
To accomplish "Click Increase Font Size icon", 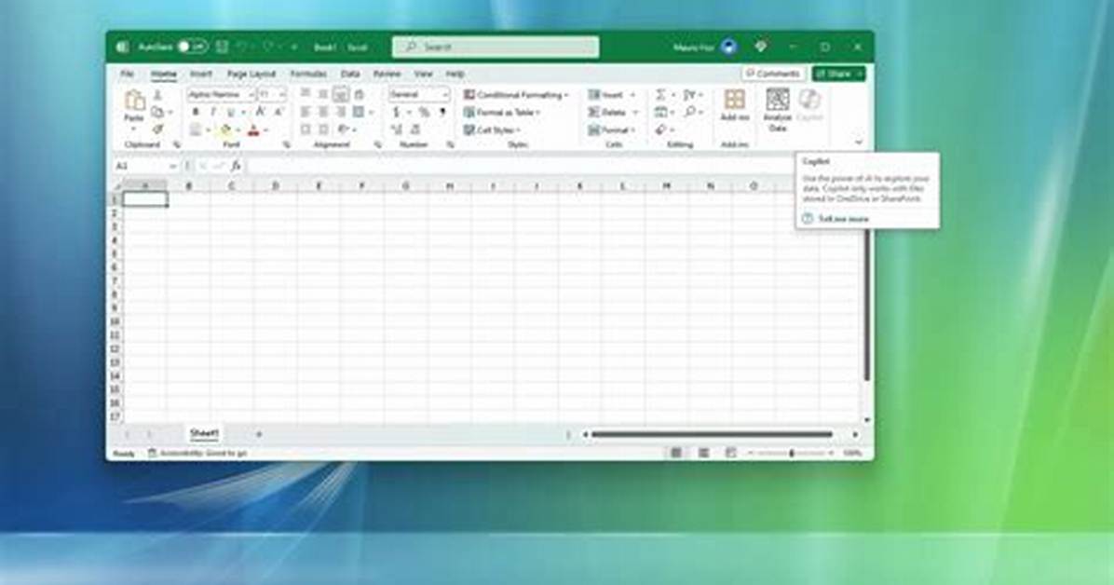I will [x=260, y=113].
